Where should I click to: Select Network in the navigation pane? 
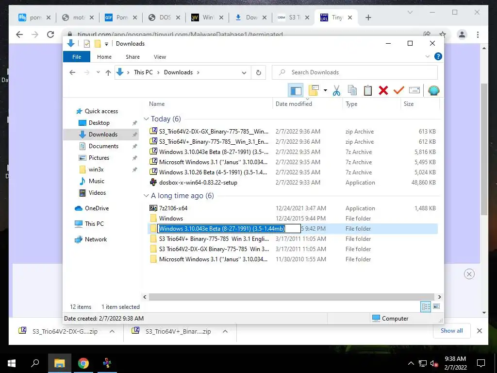[x=96, y=239]
